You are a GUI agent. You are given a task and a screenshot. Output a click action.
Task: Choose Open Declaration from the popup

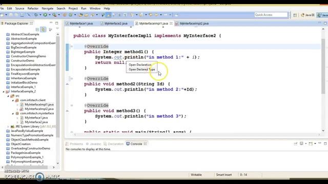click(x=140, y=65)
